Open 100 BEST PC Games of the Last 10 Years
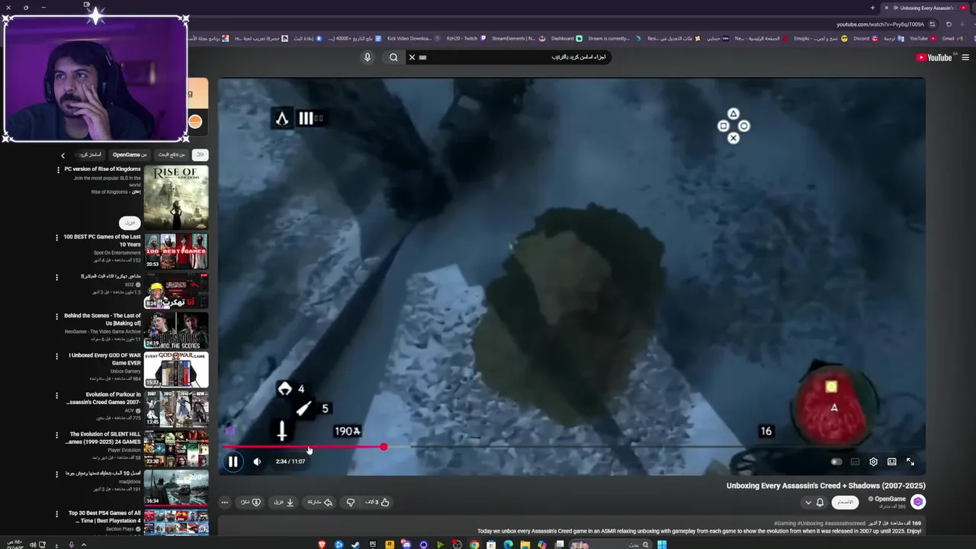The height and width of the screenshot is (549, 976). click(101, 241)
